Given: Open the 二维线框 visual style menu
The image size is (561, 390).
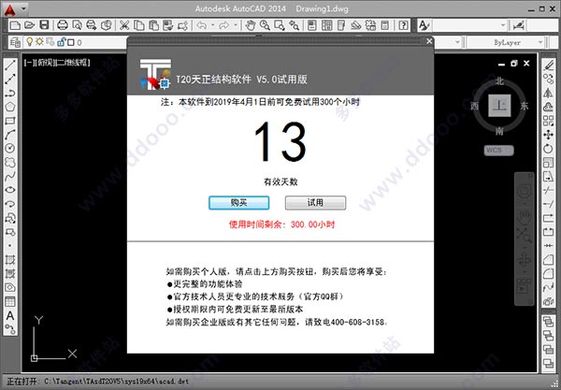Looking at the screenshot, I should coord(73,62).
